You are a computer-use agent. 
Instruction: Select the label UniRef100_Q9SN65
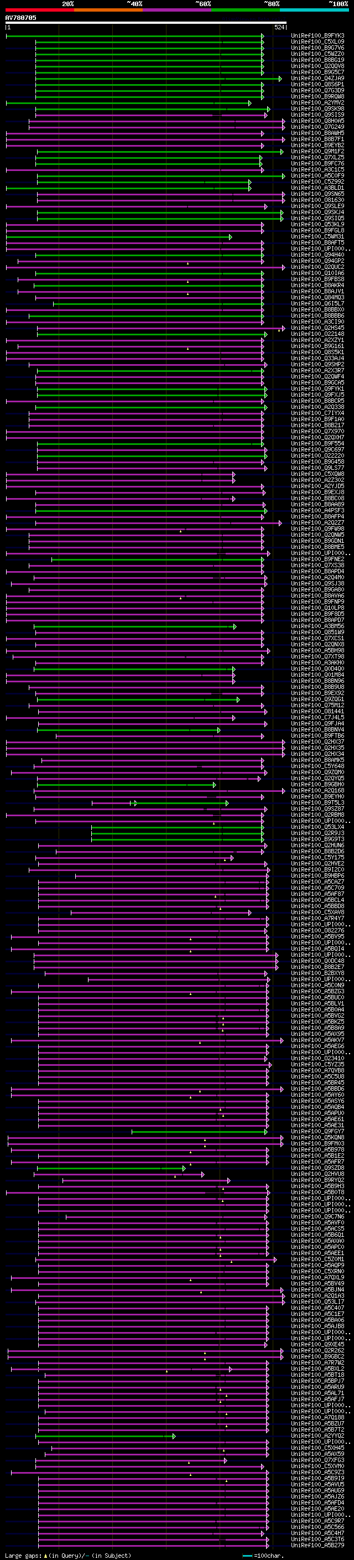coord(317,194)
